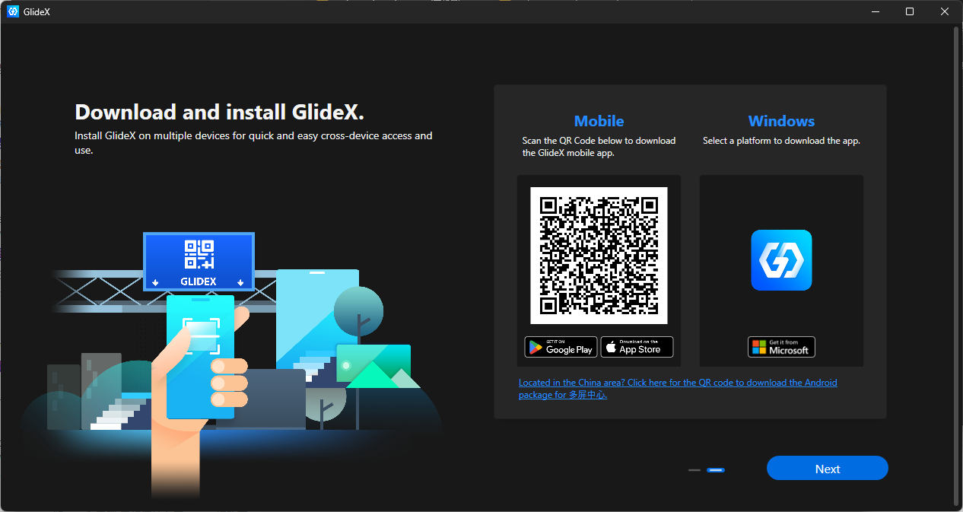Click the GlideX icon in title bar
963x512 pixels.
tap(13, 11)
